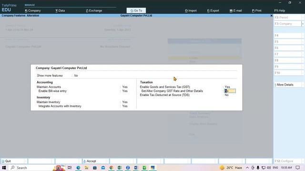Open F1: Help menu
Image resolution: width=305 pixels, height=171 pixels.
(x=280, y=10)
